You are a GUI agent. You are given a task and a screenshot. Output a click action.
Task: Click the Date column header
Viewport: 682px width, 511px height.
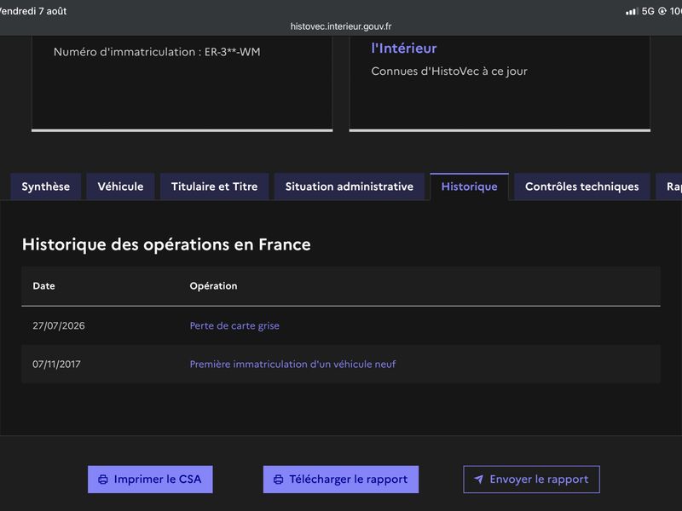44,286
